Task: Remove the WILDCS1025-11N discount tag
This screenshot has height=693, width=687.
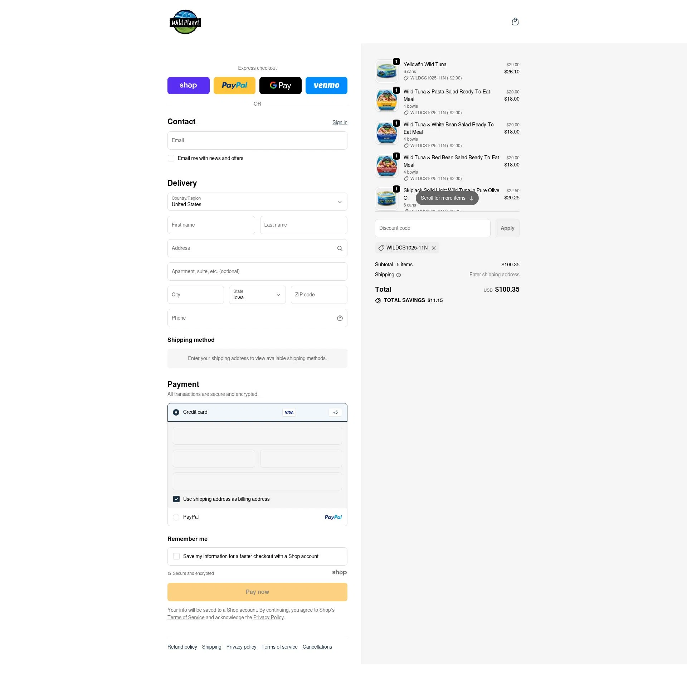Action: (434, 248)
